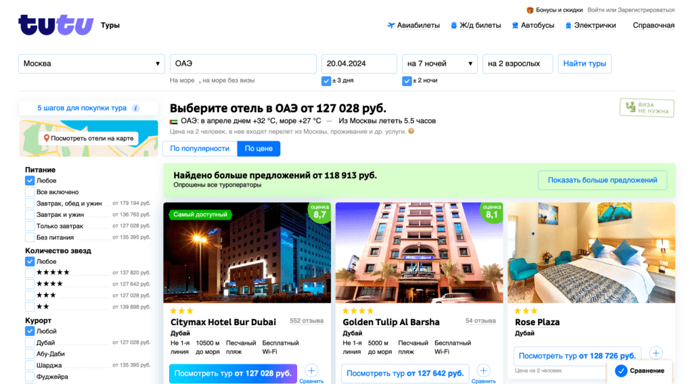Click the Самый доступный label
Screen dimensions: 693x384
(200, 214)
